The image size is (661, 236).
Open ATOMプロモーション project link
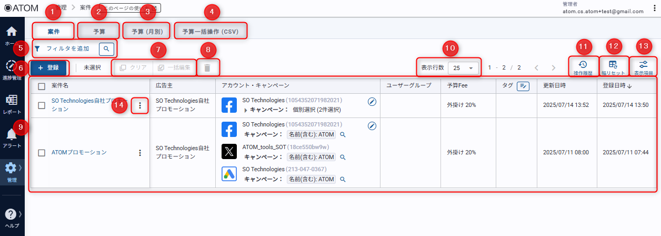(79, 152)
